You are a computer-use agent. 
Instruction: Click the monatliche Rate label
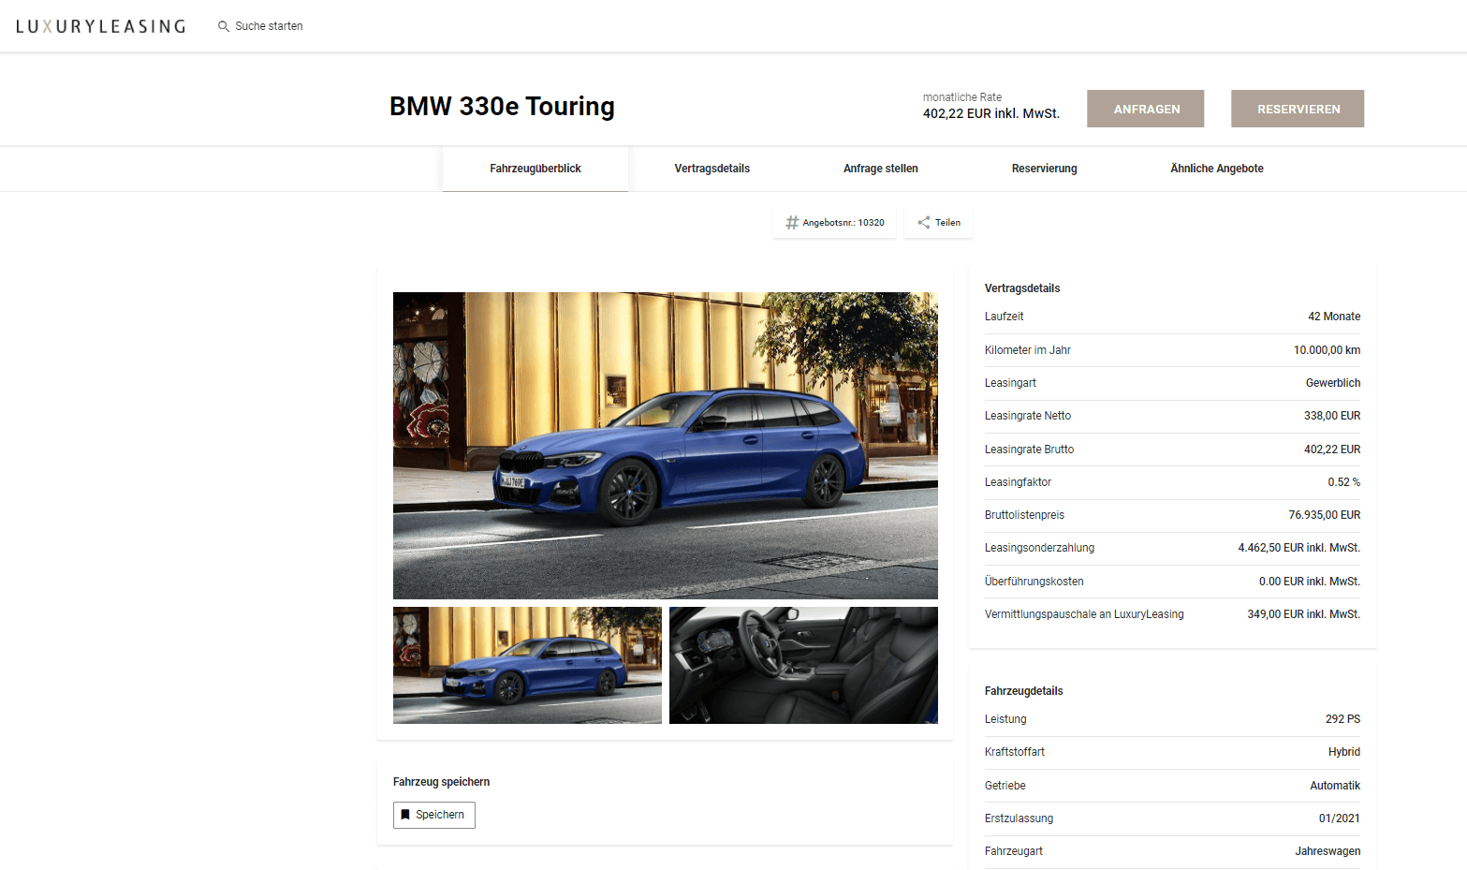(962, 97)
